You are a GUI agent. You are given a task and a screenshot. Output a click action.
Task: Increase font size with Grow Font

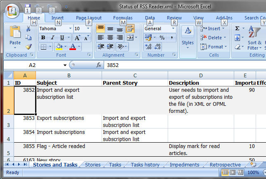click(77, 38)
